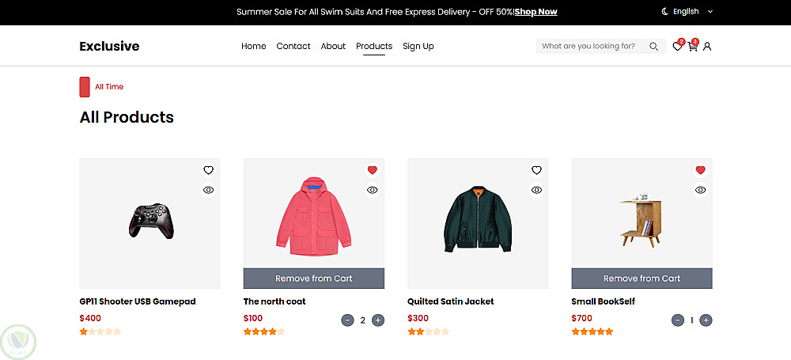Open the user account icon
The image size is (791, 360).
click(707, 47)
